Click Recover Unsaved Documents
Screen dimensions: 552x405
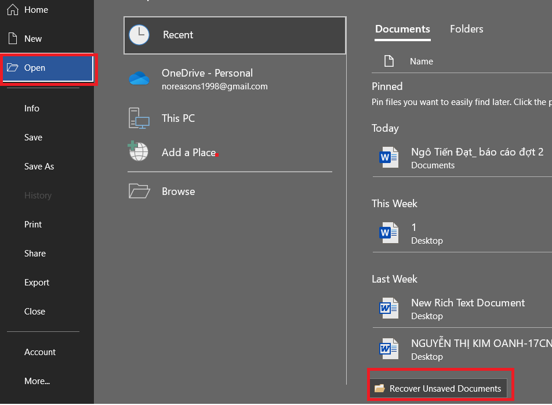[446, 388]
